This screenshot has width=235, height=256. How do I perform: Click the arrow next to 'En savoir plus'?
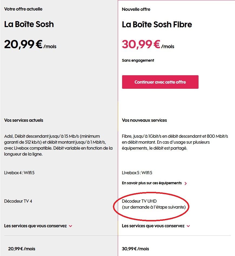[186, 183]
